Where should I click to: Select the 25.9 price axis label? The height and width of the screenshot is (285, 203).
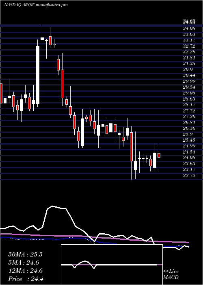point(188,134)
